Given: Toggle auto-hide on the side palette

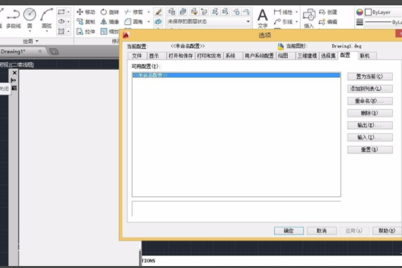Looking at the screenshot, I should click(x=13, y=80).
